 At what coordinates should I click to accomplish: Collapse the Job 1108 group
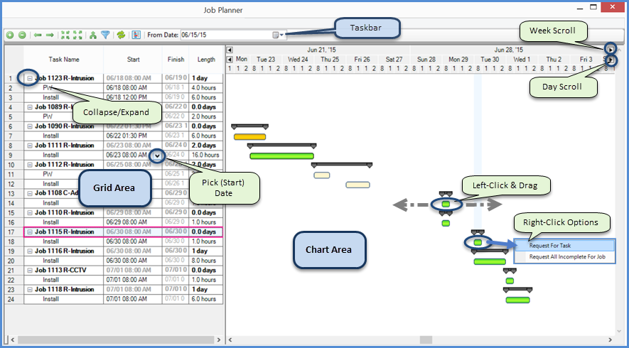point(29,193)
